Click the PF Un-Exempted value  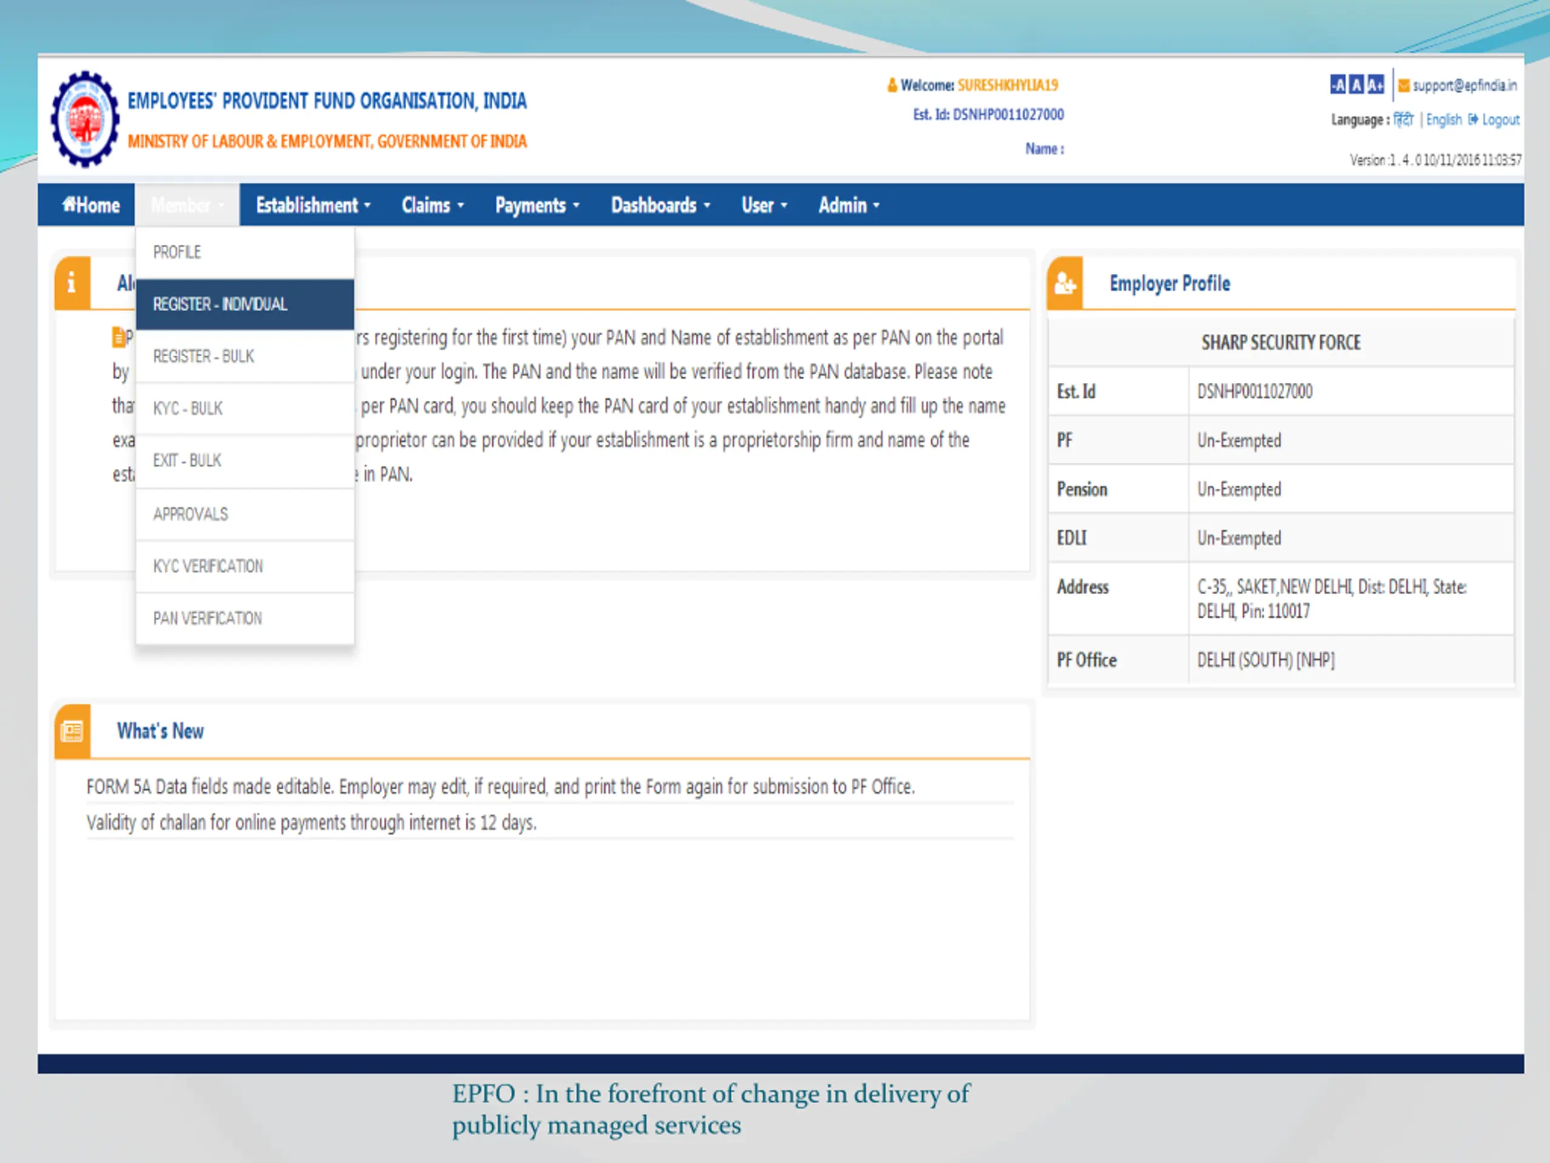click(1239, 440)
